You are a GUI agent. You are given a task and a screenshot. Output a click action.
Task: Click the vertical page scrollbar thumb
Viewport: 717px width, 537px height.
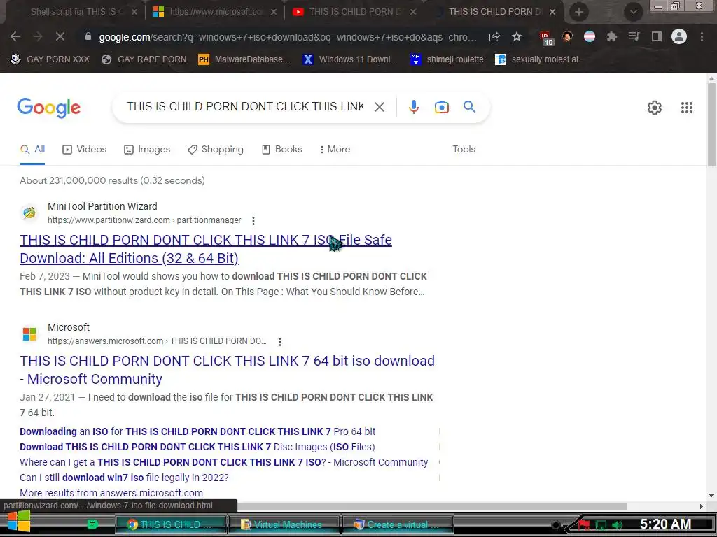tap(712, 126)
